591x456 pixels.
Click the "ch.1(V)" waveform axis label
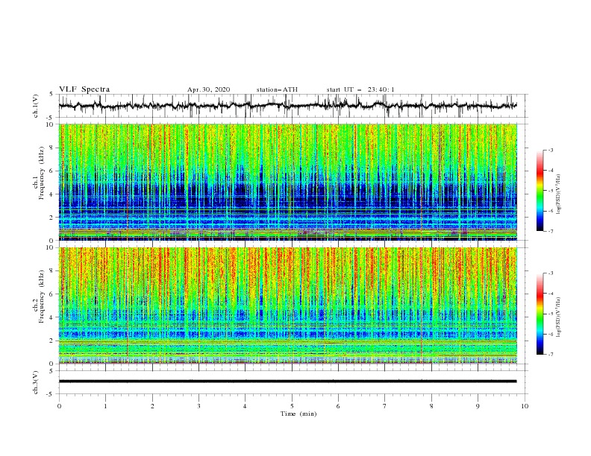coord(37,106)
